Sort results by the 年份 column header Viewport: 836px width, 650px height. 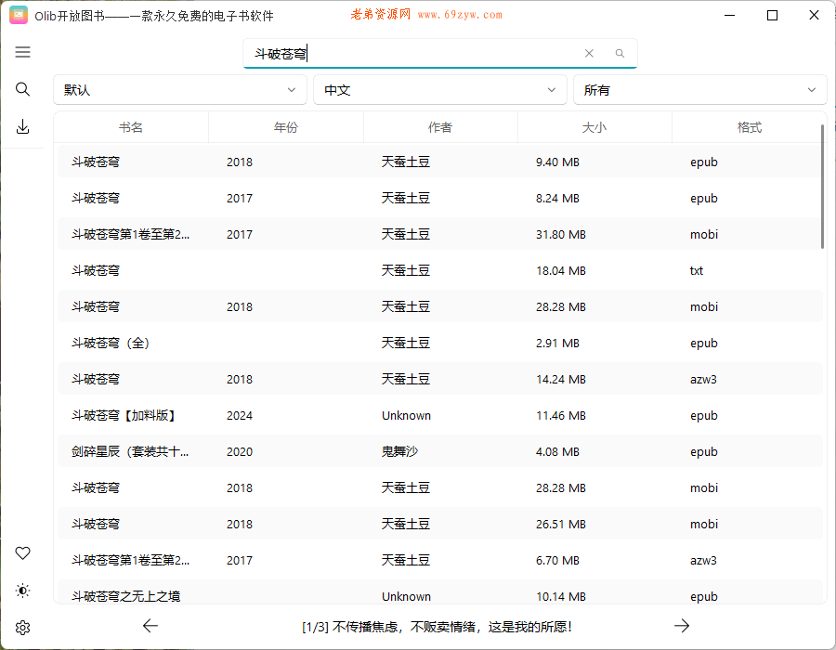tap(285, 127)
